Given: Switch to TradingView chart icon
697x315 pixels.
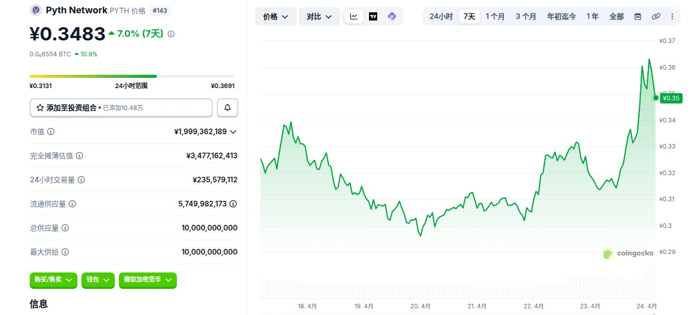Looking at the screenshot, I should [373, 16].
